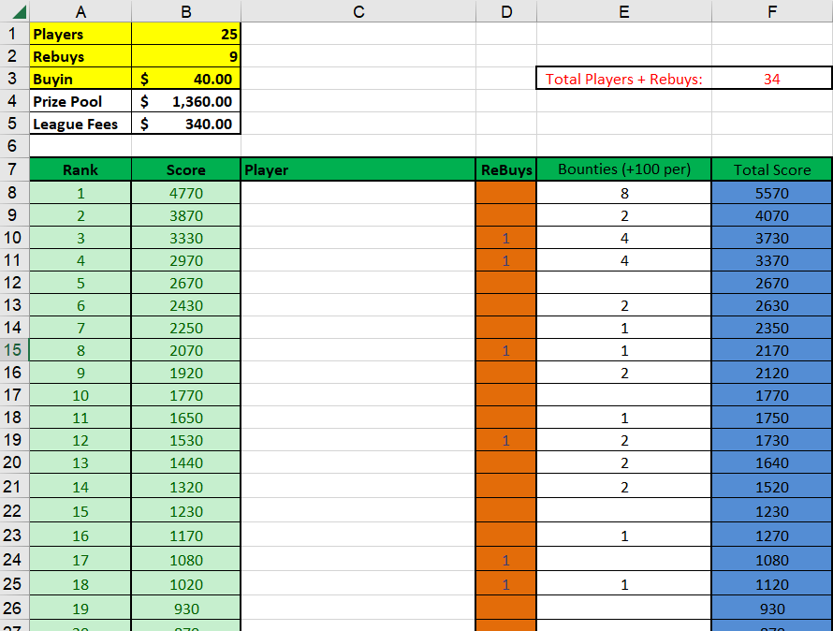The height and width of the screenshot is (631, 833).
Task: Click the League Fees amount 340.00
Action: (186, 124)
